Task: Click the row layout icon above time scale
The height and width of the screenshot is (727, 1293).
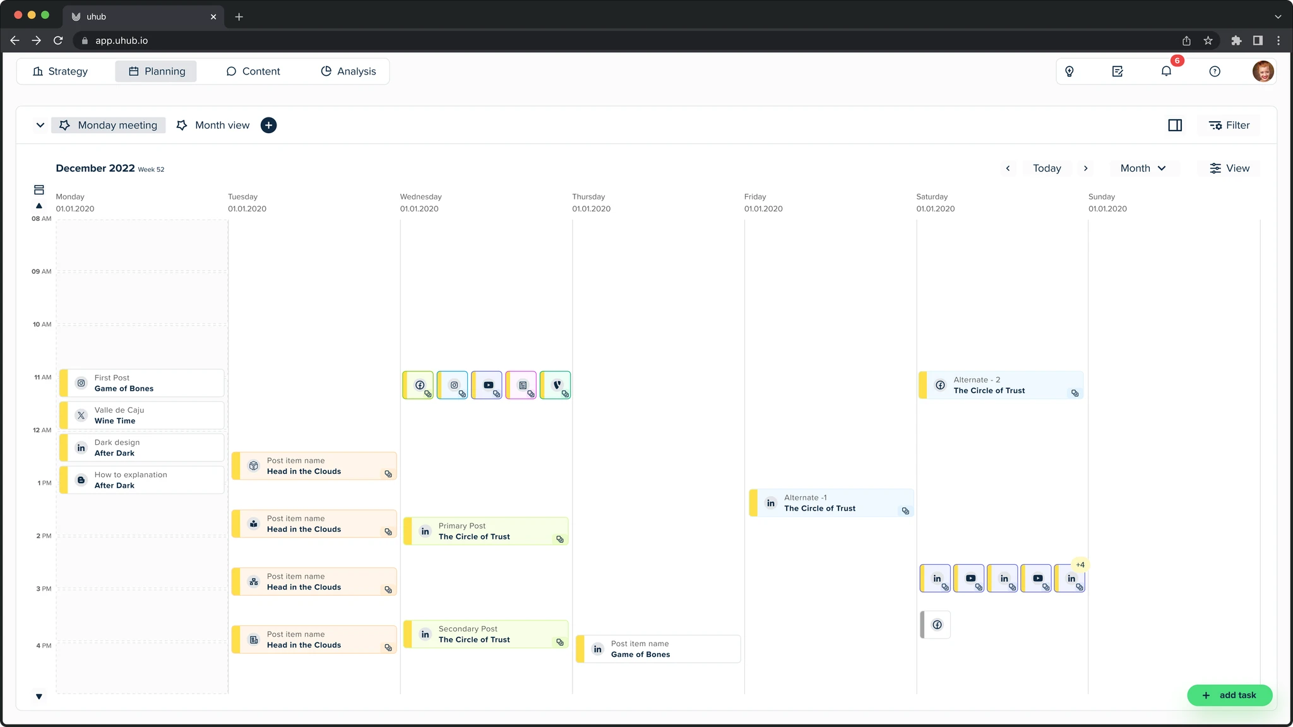Action: point(39,190)
